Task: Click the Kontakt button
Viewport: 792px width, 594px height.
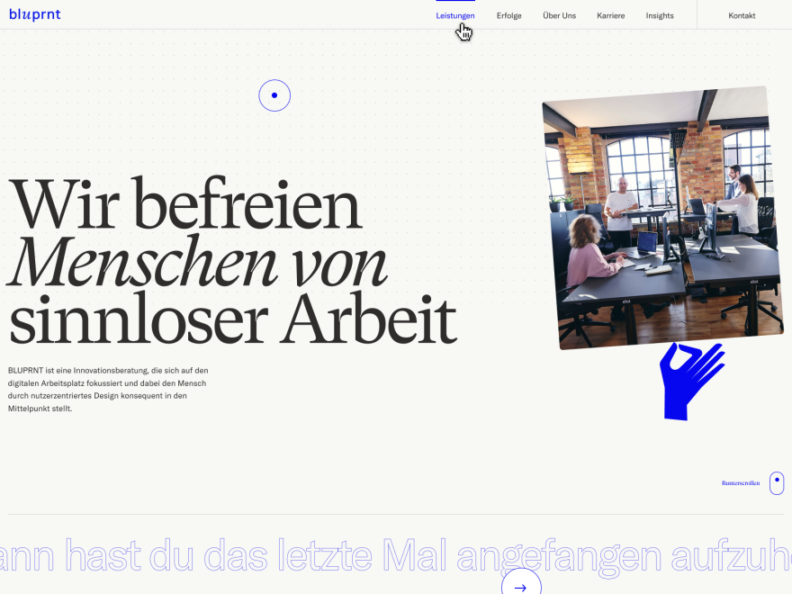Action: (742, 15)
